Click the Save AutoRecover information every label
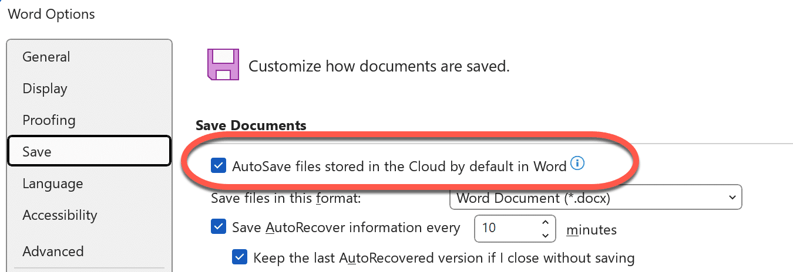Screen dimensions: 793x272 pos(346,227)
